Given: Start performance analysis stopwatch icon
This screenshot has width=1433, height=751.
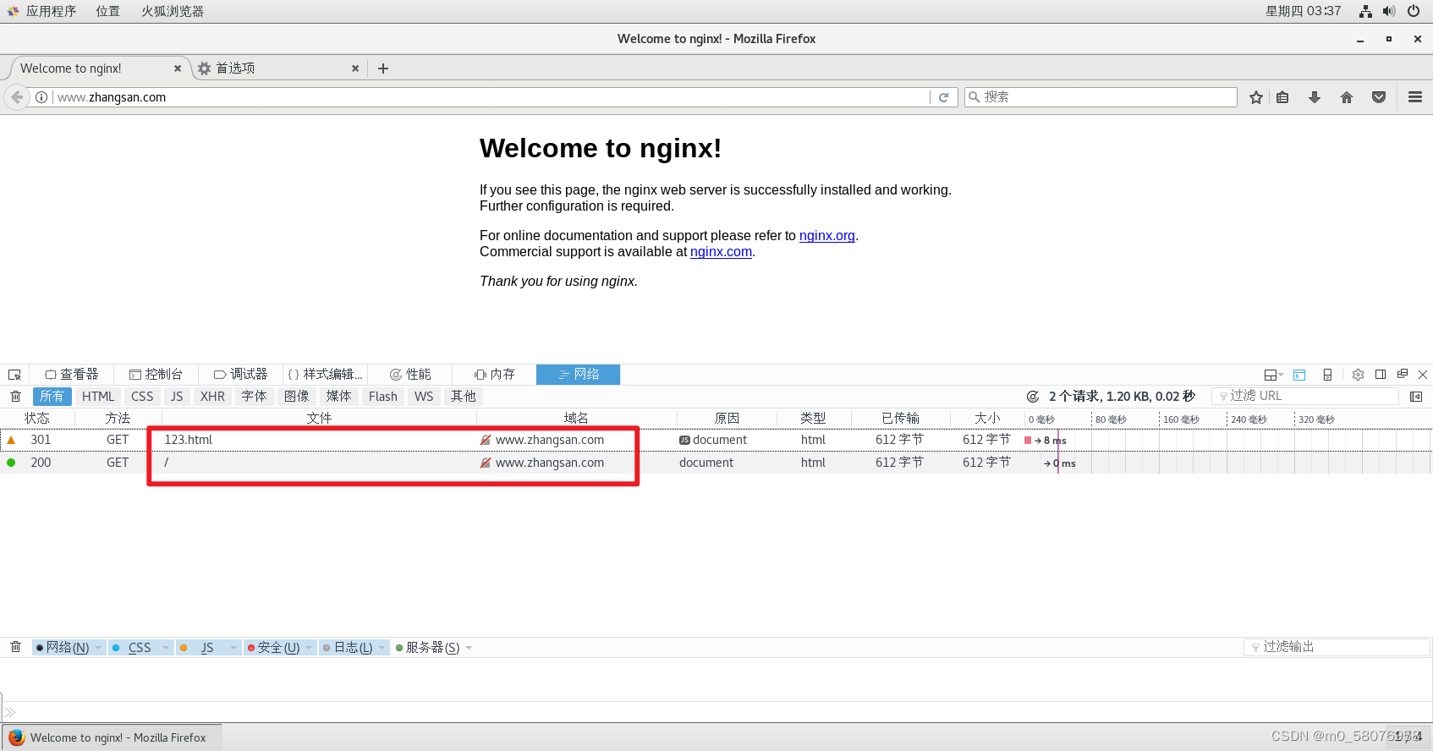Looking at the screenshot, I should coord(1033,397).
